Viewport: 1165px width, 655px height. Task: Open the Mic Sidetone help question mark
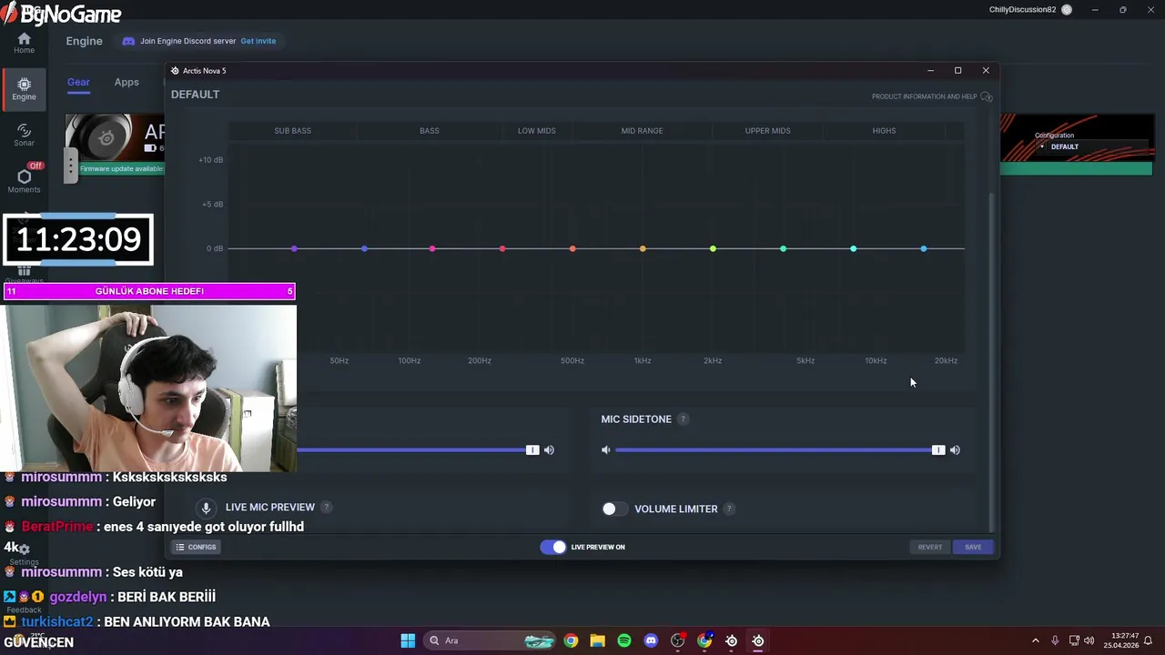click(x=683, y=419)
